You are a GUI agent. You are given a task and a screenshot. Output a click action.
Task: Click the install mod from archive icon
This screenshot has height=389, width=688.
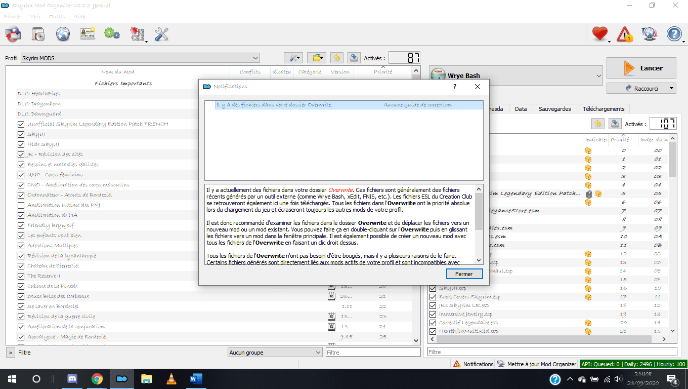click(x=13, y=34)
